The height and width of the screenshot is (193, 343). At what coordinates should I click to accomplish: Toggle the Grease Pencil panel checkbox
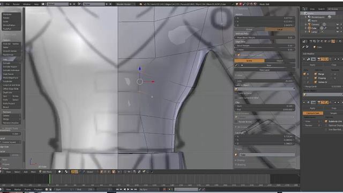[239, 55]
